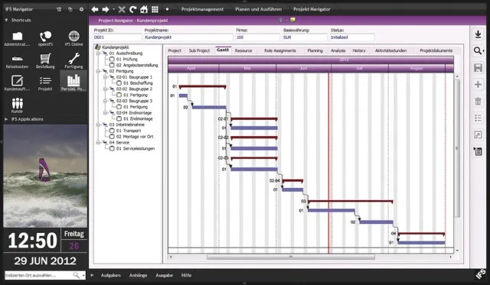Go back with the left arrow

click(x=95, y=9)
